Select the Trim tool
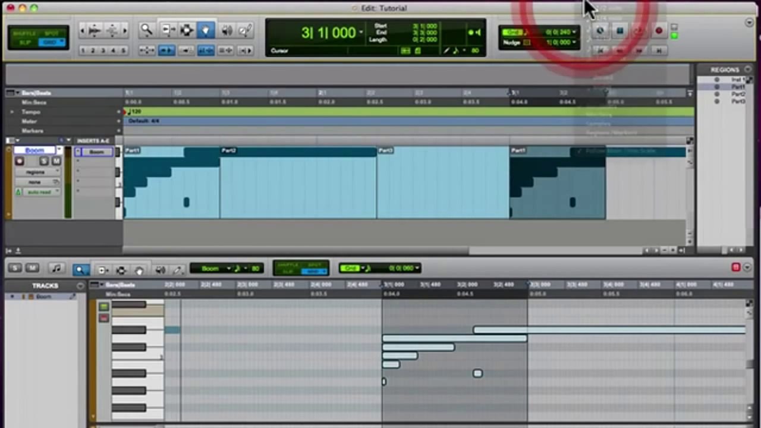 click(168, 30)
